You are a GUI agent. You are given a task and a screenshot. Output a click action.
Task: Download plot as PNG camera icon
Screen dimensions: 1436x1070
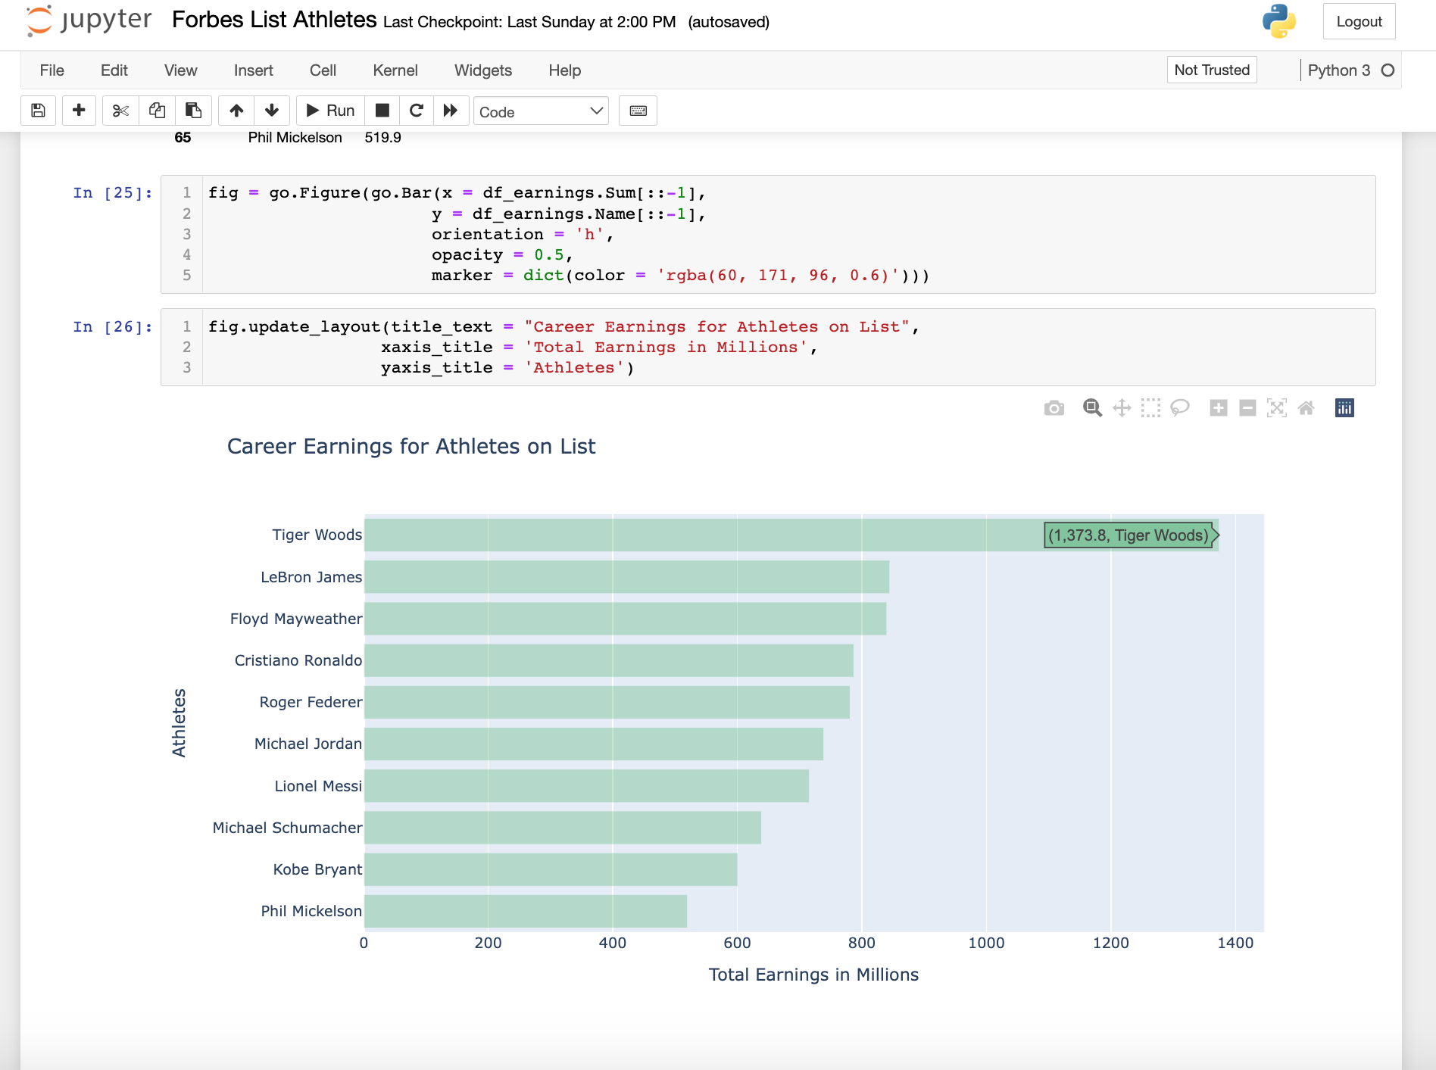pyautogui.click(x=1054, y=409)
